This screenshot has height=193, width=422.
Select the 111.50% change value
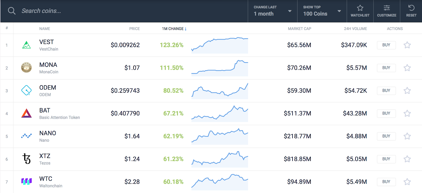pos(172,68)
